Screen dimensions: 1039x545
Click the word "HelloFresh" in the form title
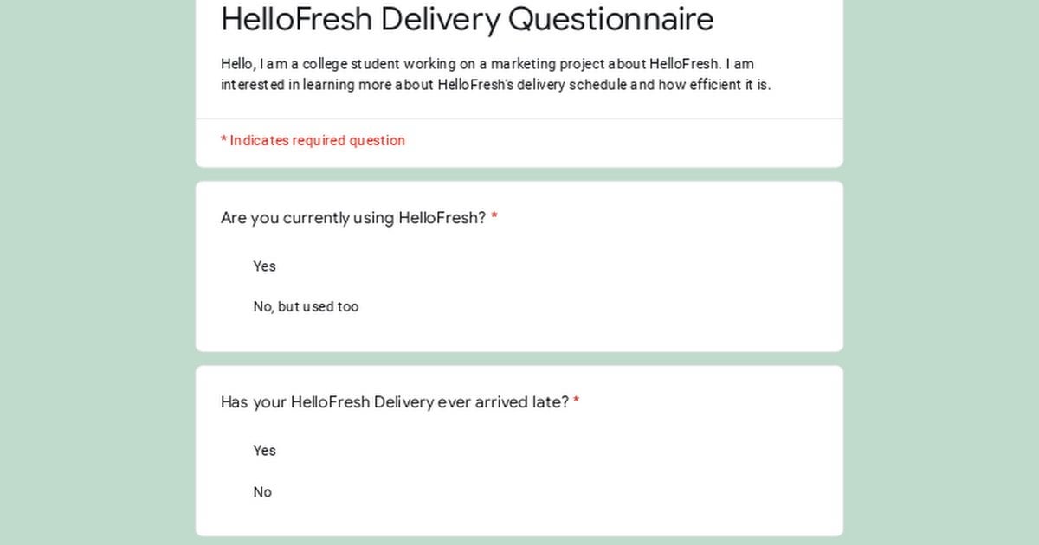(x=296, y=19)
